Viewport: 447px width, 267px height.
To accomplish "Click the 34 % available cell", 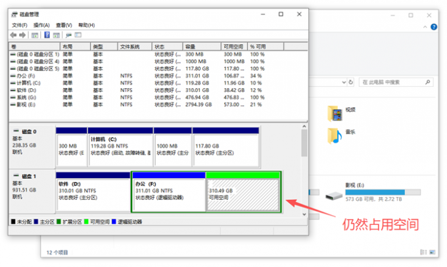I will point(256,76).
